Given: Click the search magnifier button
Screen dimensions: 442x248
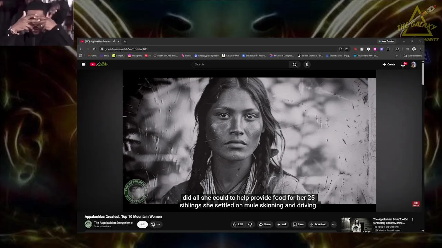Looking at the screenshot, I should (295, 64).
